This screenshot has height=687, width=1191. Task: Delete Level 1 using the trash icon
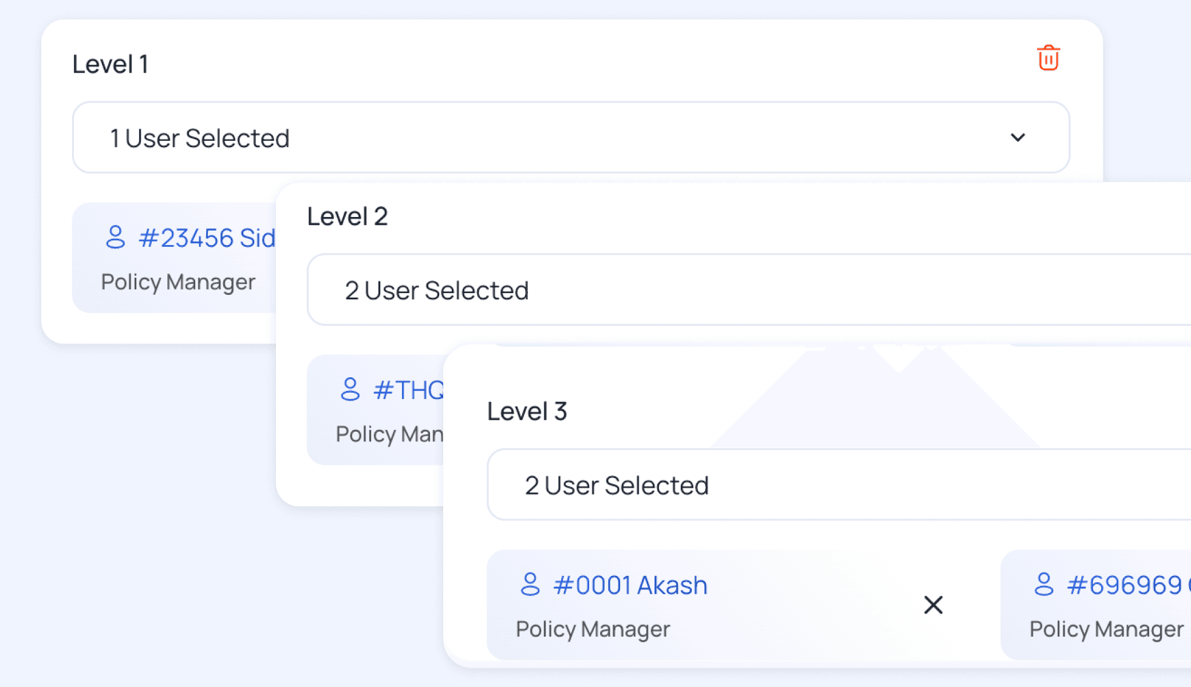(x=1048, y=58)
